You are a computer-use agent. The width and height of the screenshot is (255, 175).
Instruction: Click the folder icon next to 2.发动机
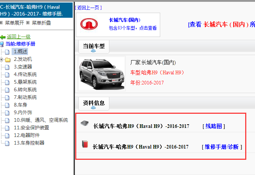[8, 60]
